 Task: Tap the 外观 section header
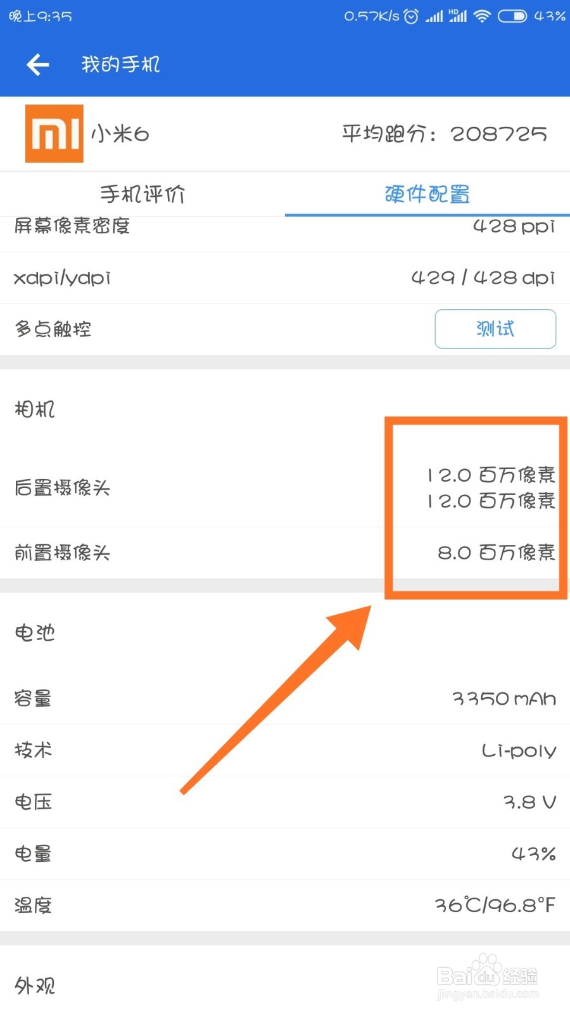(35, 985)
